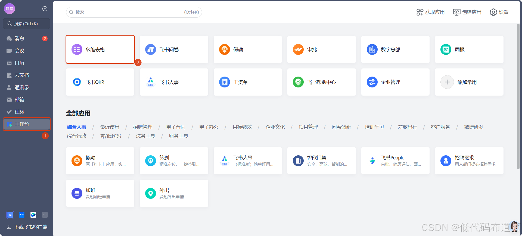Open 设置 settings
Viewport: 522px width, 236px height.
pos(499,12)
